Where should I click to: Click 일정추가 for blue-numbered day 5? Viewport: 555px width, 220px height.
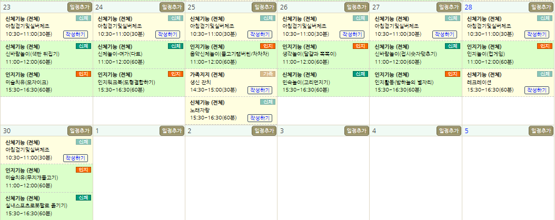541,131
